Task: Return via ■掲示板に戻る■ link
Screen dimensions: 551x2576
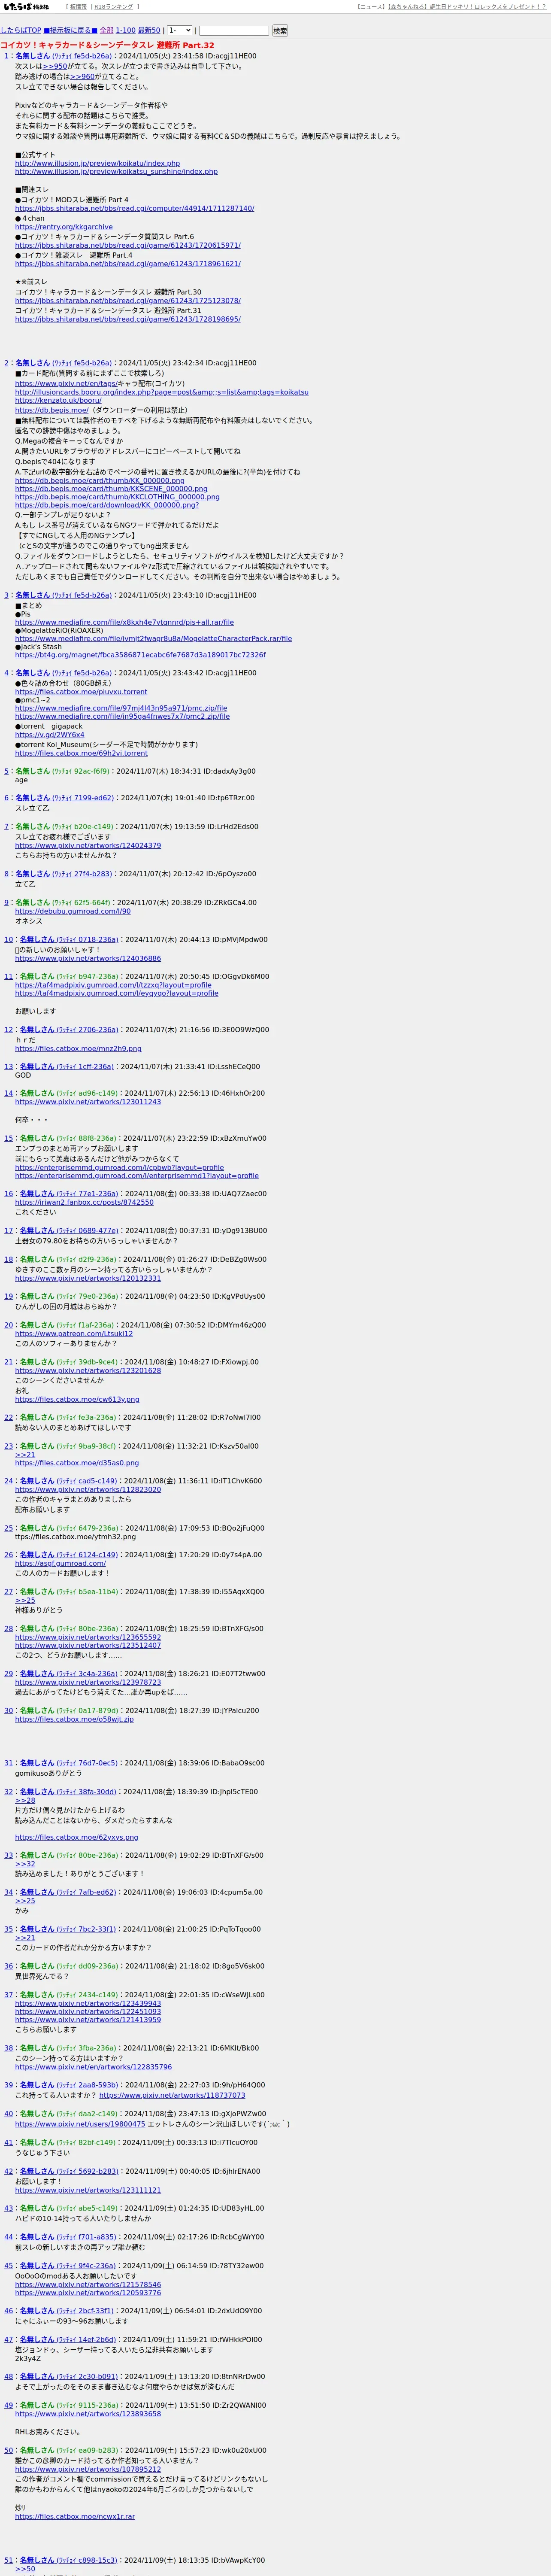Action: (70, 31)
